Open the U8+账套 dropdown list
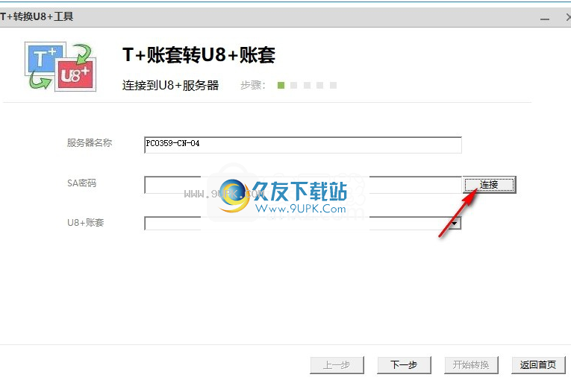Viewport: 571px width, 392px height. tap(455, 223)
